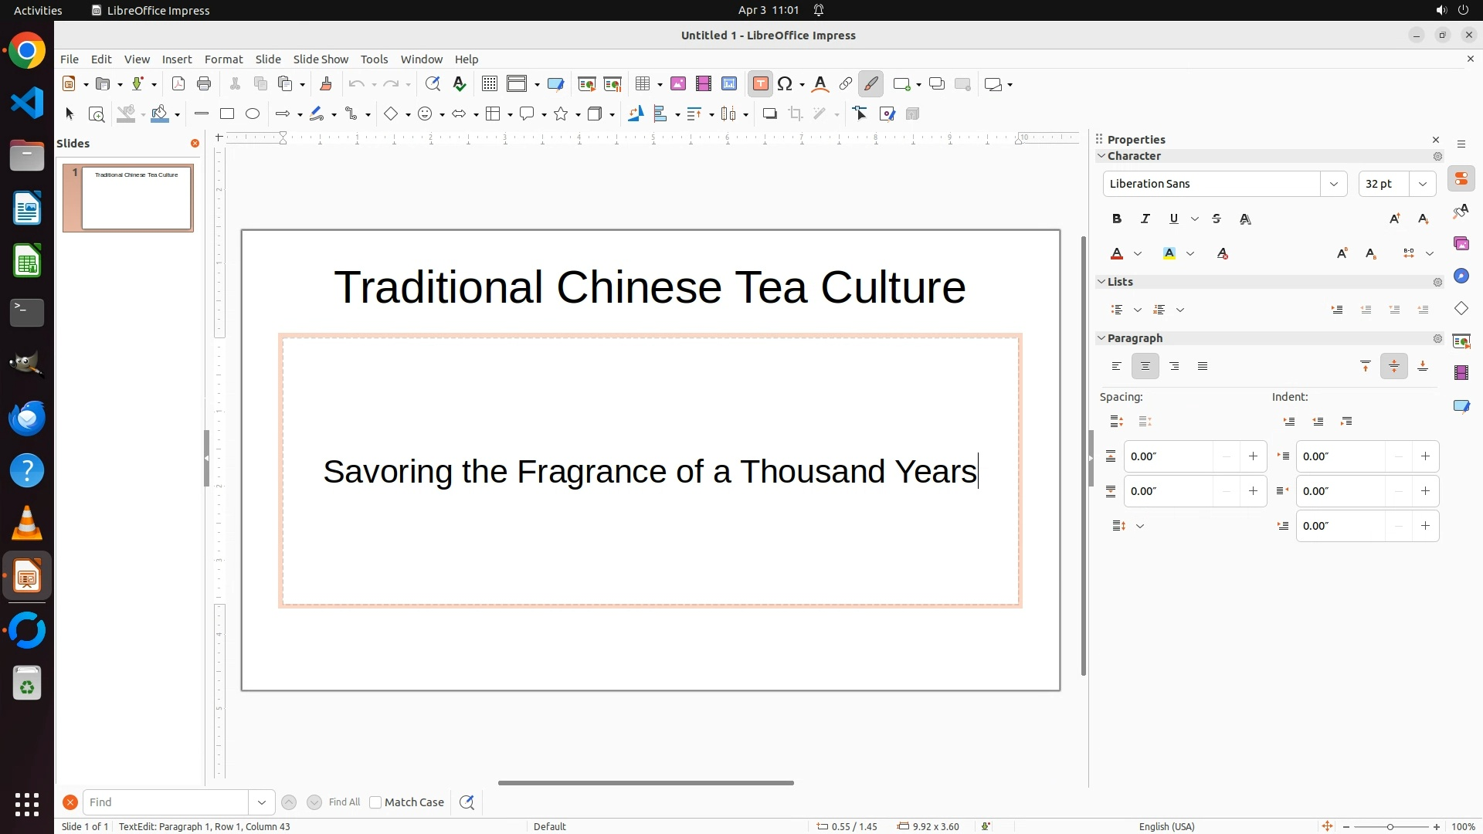This screenshot has height=834, width=1483.
Task: Open the font color picker arrow
Action: click(1138, 254)
